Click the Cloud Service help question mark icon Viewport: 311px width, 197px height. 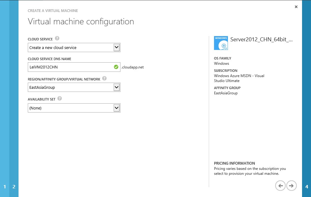pyautogui.click(x=57, y=39)
